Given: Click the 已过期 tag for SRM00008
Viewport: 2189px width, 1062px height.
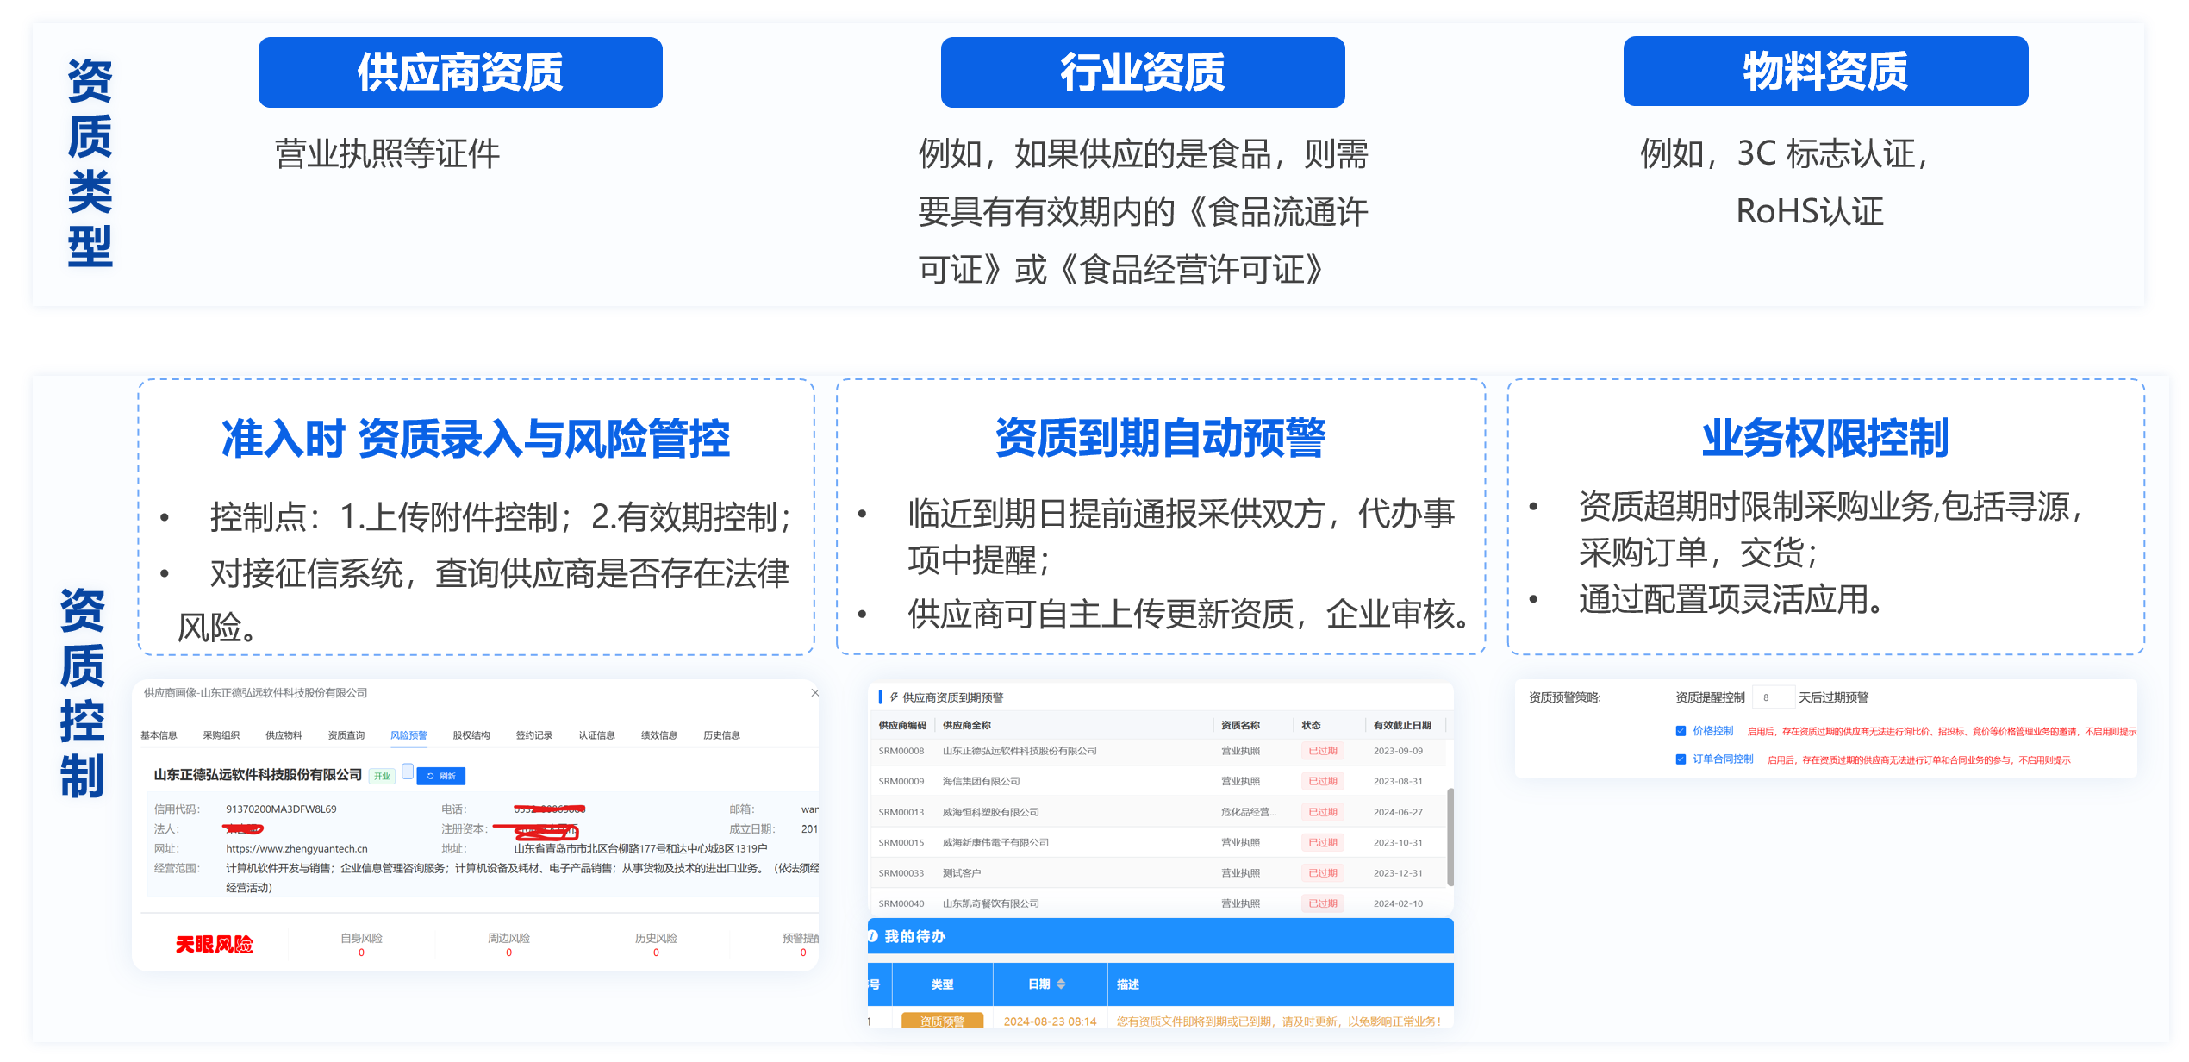Looking at the screenshot, I should coord(1322,751).
